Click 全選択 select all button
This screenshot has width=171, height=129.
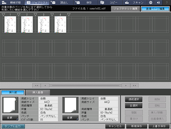point(134,105)
